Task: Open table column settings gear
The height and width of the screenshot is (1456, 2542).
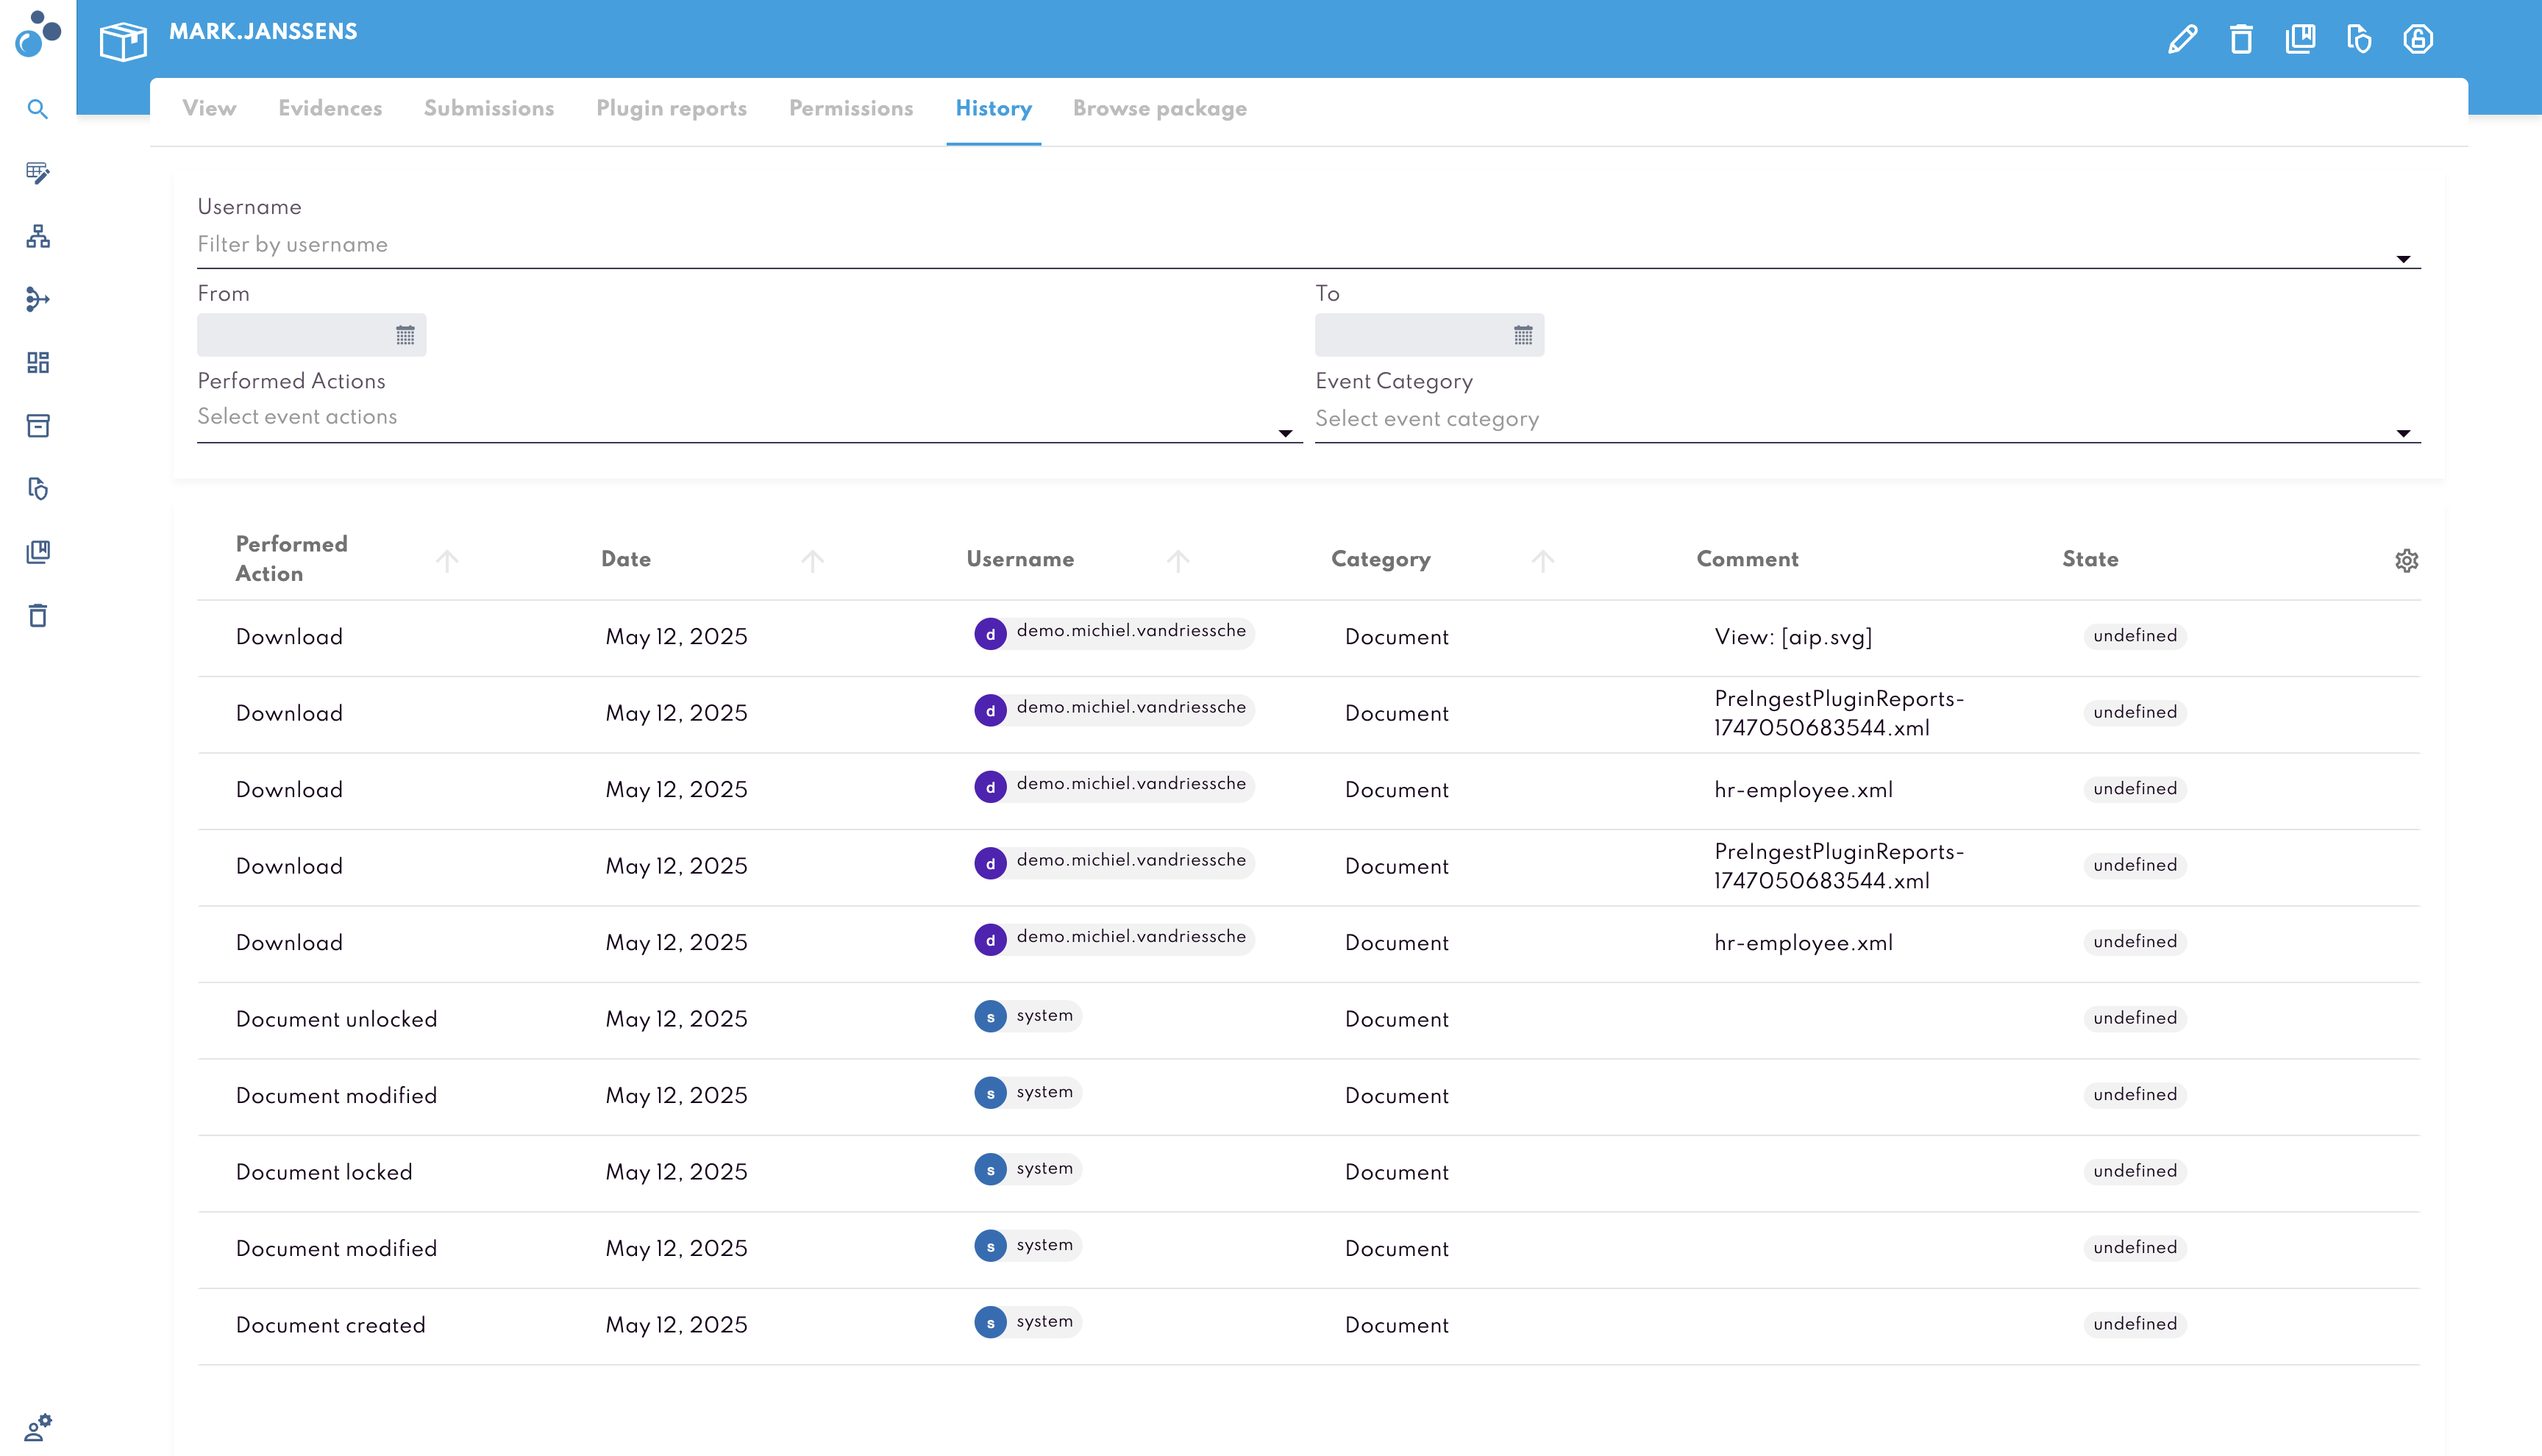Action: click(x=2407, y=560)
